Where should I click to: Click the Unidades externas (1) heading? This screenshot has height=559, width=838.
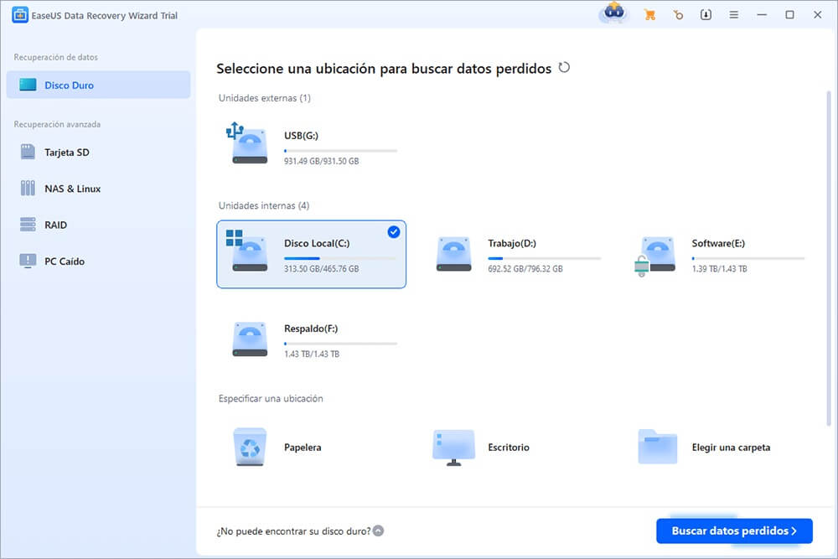(265, 98)
